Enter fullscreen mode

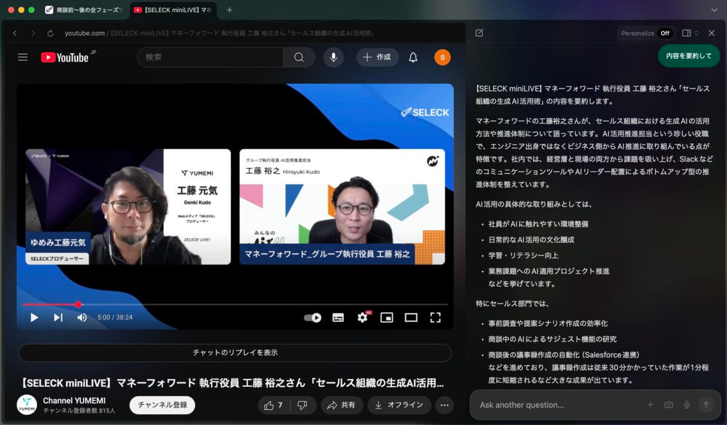435,317
